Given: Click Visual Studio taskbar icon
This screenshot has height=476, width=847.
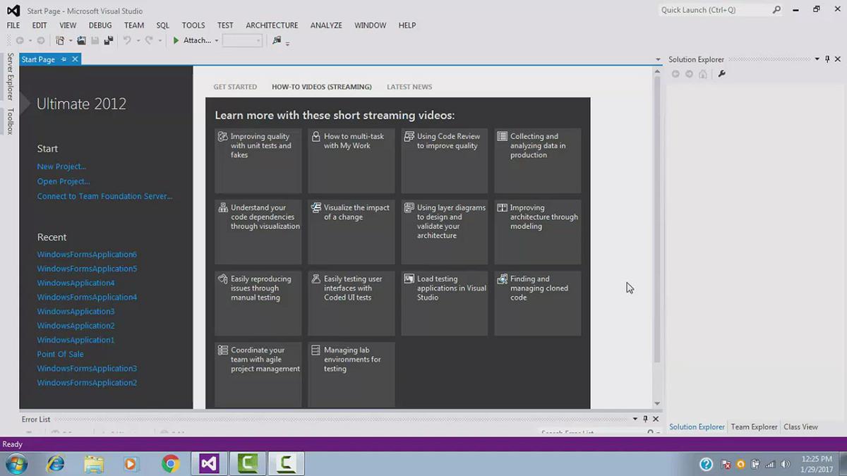Looking at the screenshot, I should (x=208, y=463).
